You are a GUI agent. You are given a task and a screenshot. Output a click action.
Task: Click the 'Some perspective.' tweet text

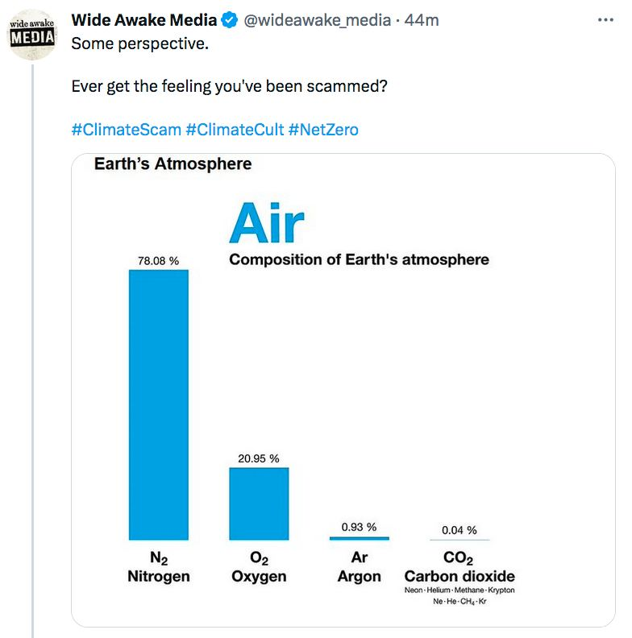click(x=139, y=43)
